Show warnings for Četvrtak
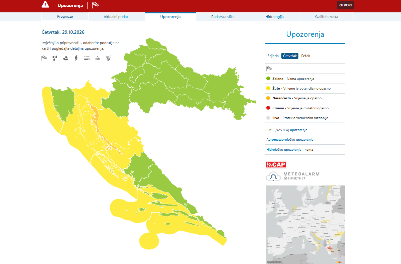The image size is (401, 264). point(290,56)
